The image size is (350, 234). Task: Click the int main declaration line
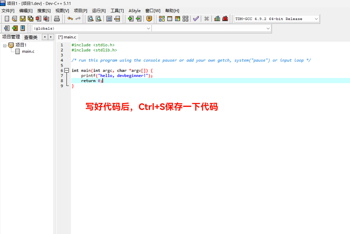(x=112, y=70)
